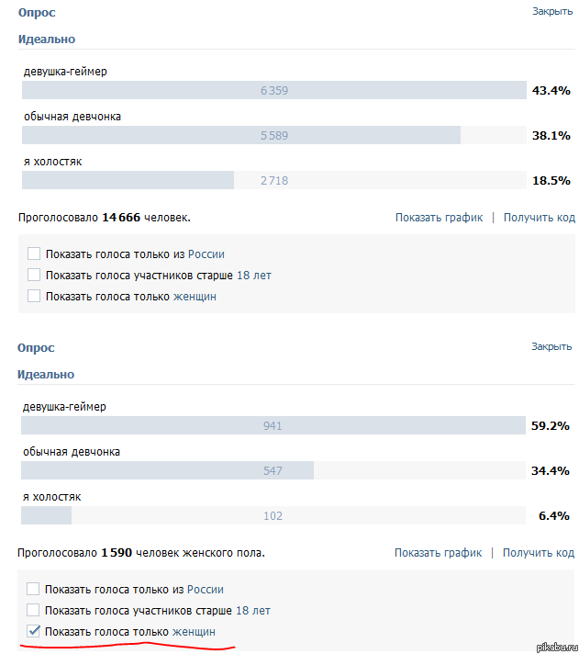Click the 'я холостяк' bar with 2 718 votes
This screenshot has height=654, width=579.
tap(273, 181)
